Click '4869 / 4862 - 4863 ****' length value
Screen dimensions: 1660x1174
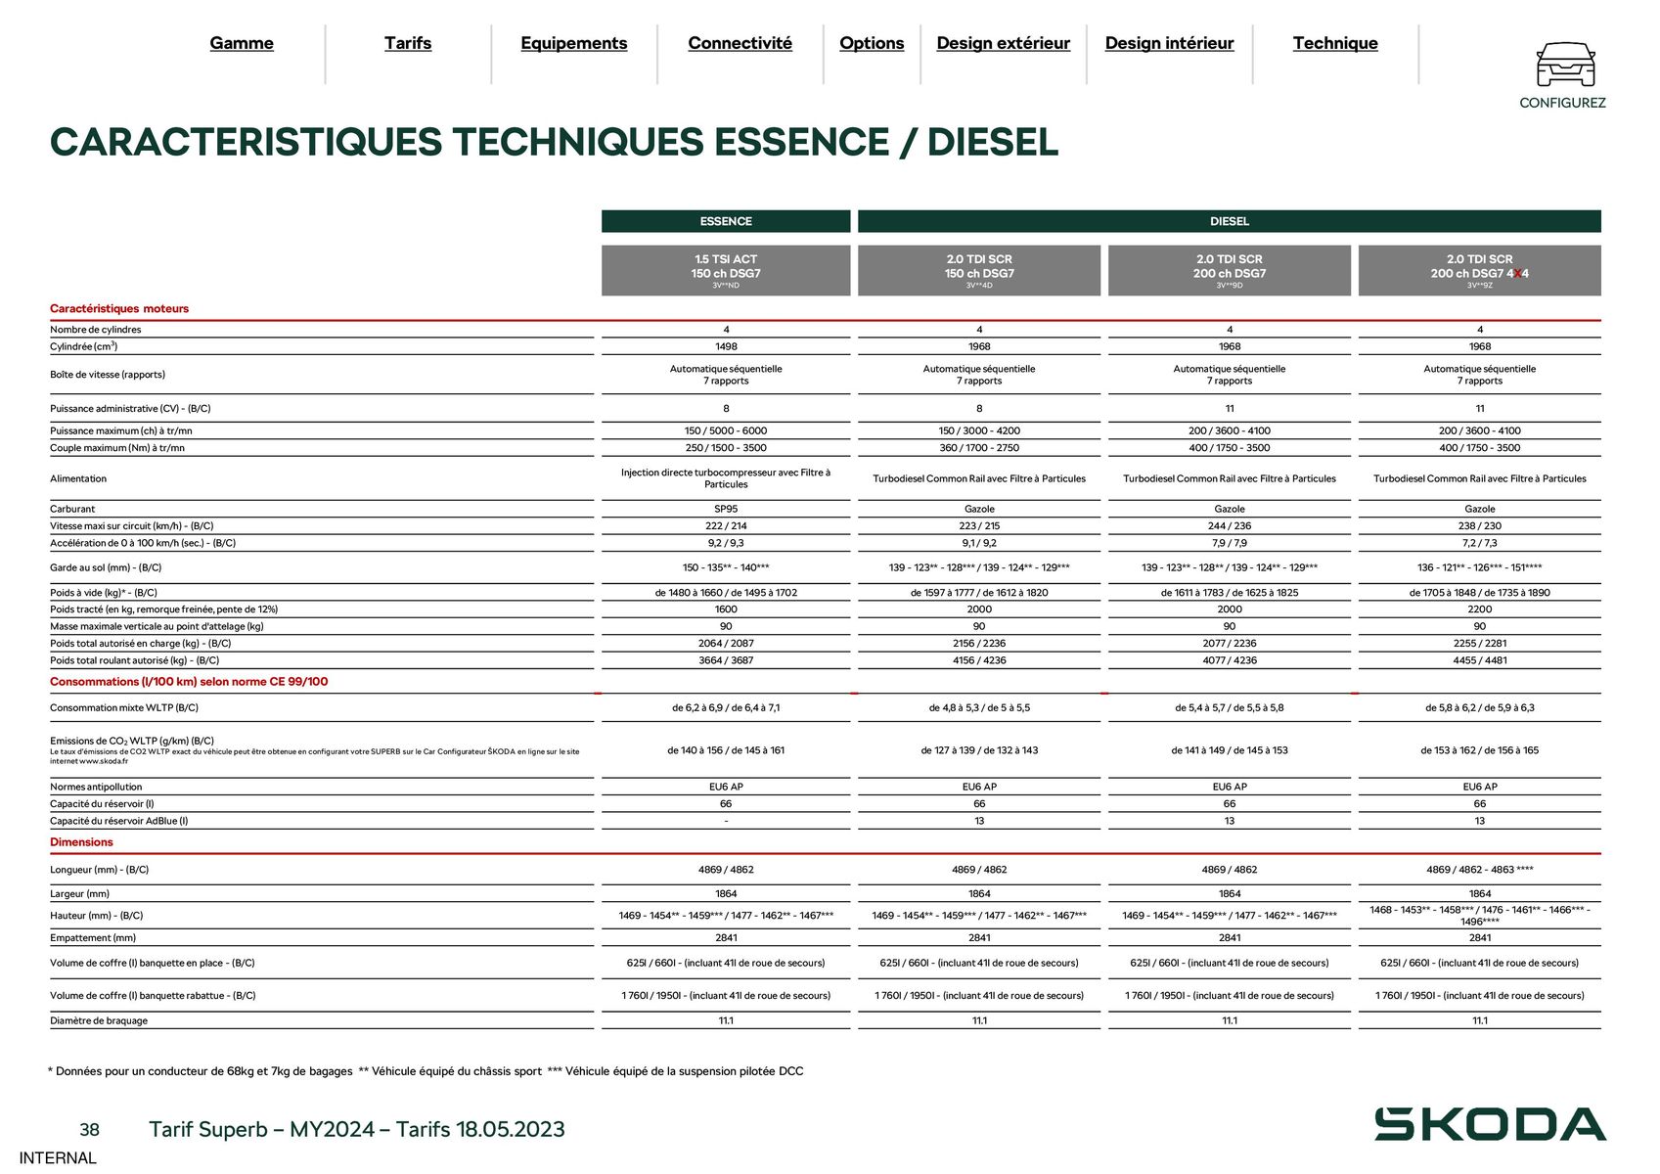click(1480, 870)
